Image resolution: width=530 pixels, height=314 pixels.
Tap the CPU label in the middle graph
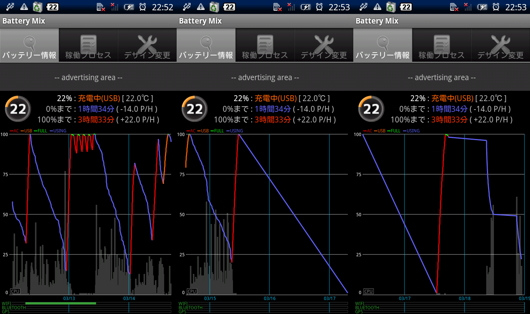(192, 291)
